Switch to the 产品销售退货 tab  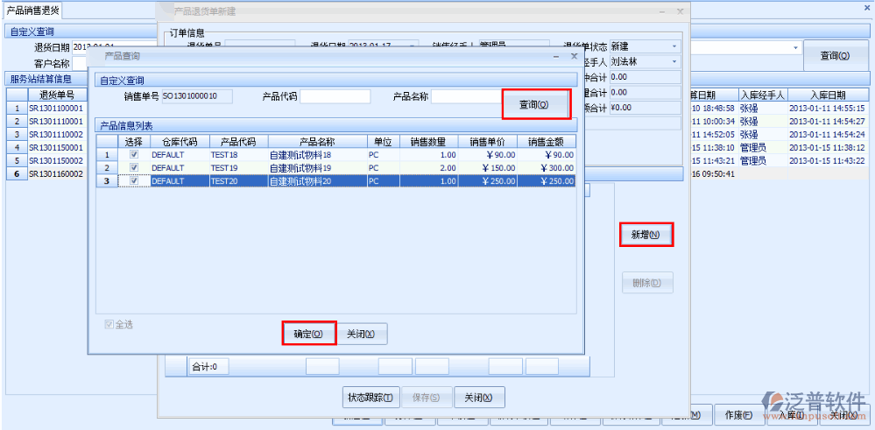click(x=33, y=10)
